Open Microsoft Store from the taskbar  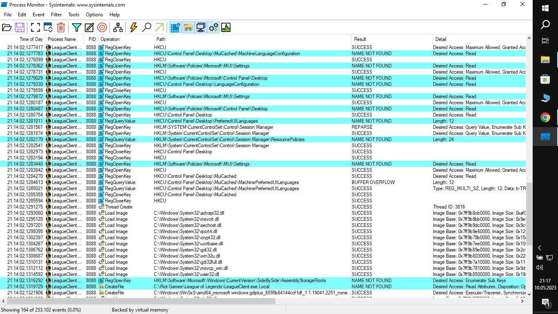[x=545, y=79]
